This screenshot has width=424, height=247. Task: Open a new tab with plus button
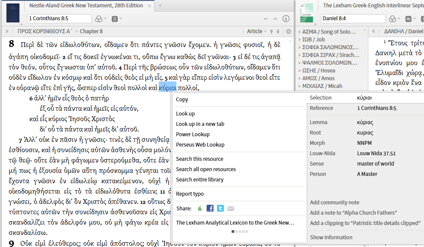[160, 6]
